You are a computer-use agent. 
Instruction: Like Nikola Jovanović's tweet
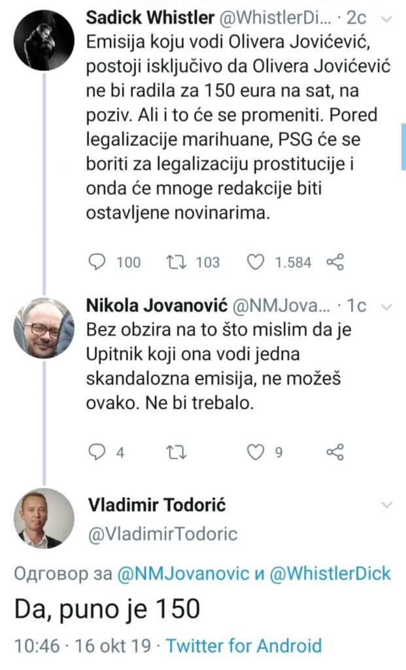tap(255, 451)
